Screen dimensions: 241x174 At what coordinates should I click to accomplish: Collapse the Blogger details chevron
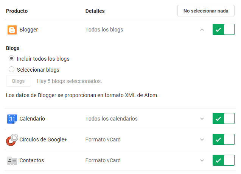[x=202, y=30]
